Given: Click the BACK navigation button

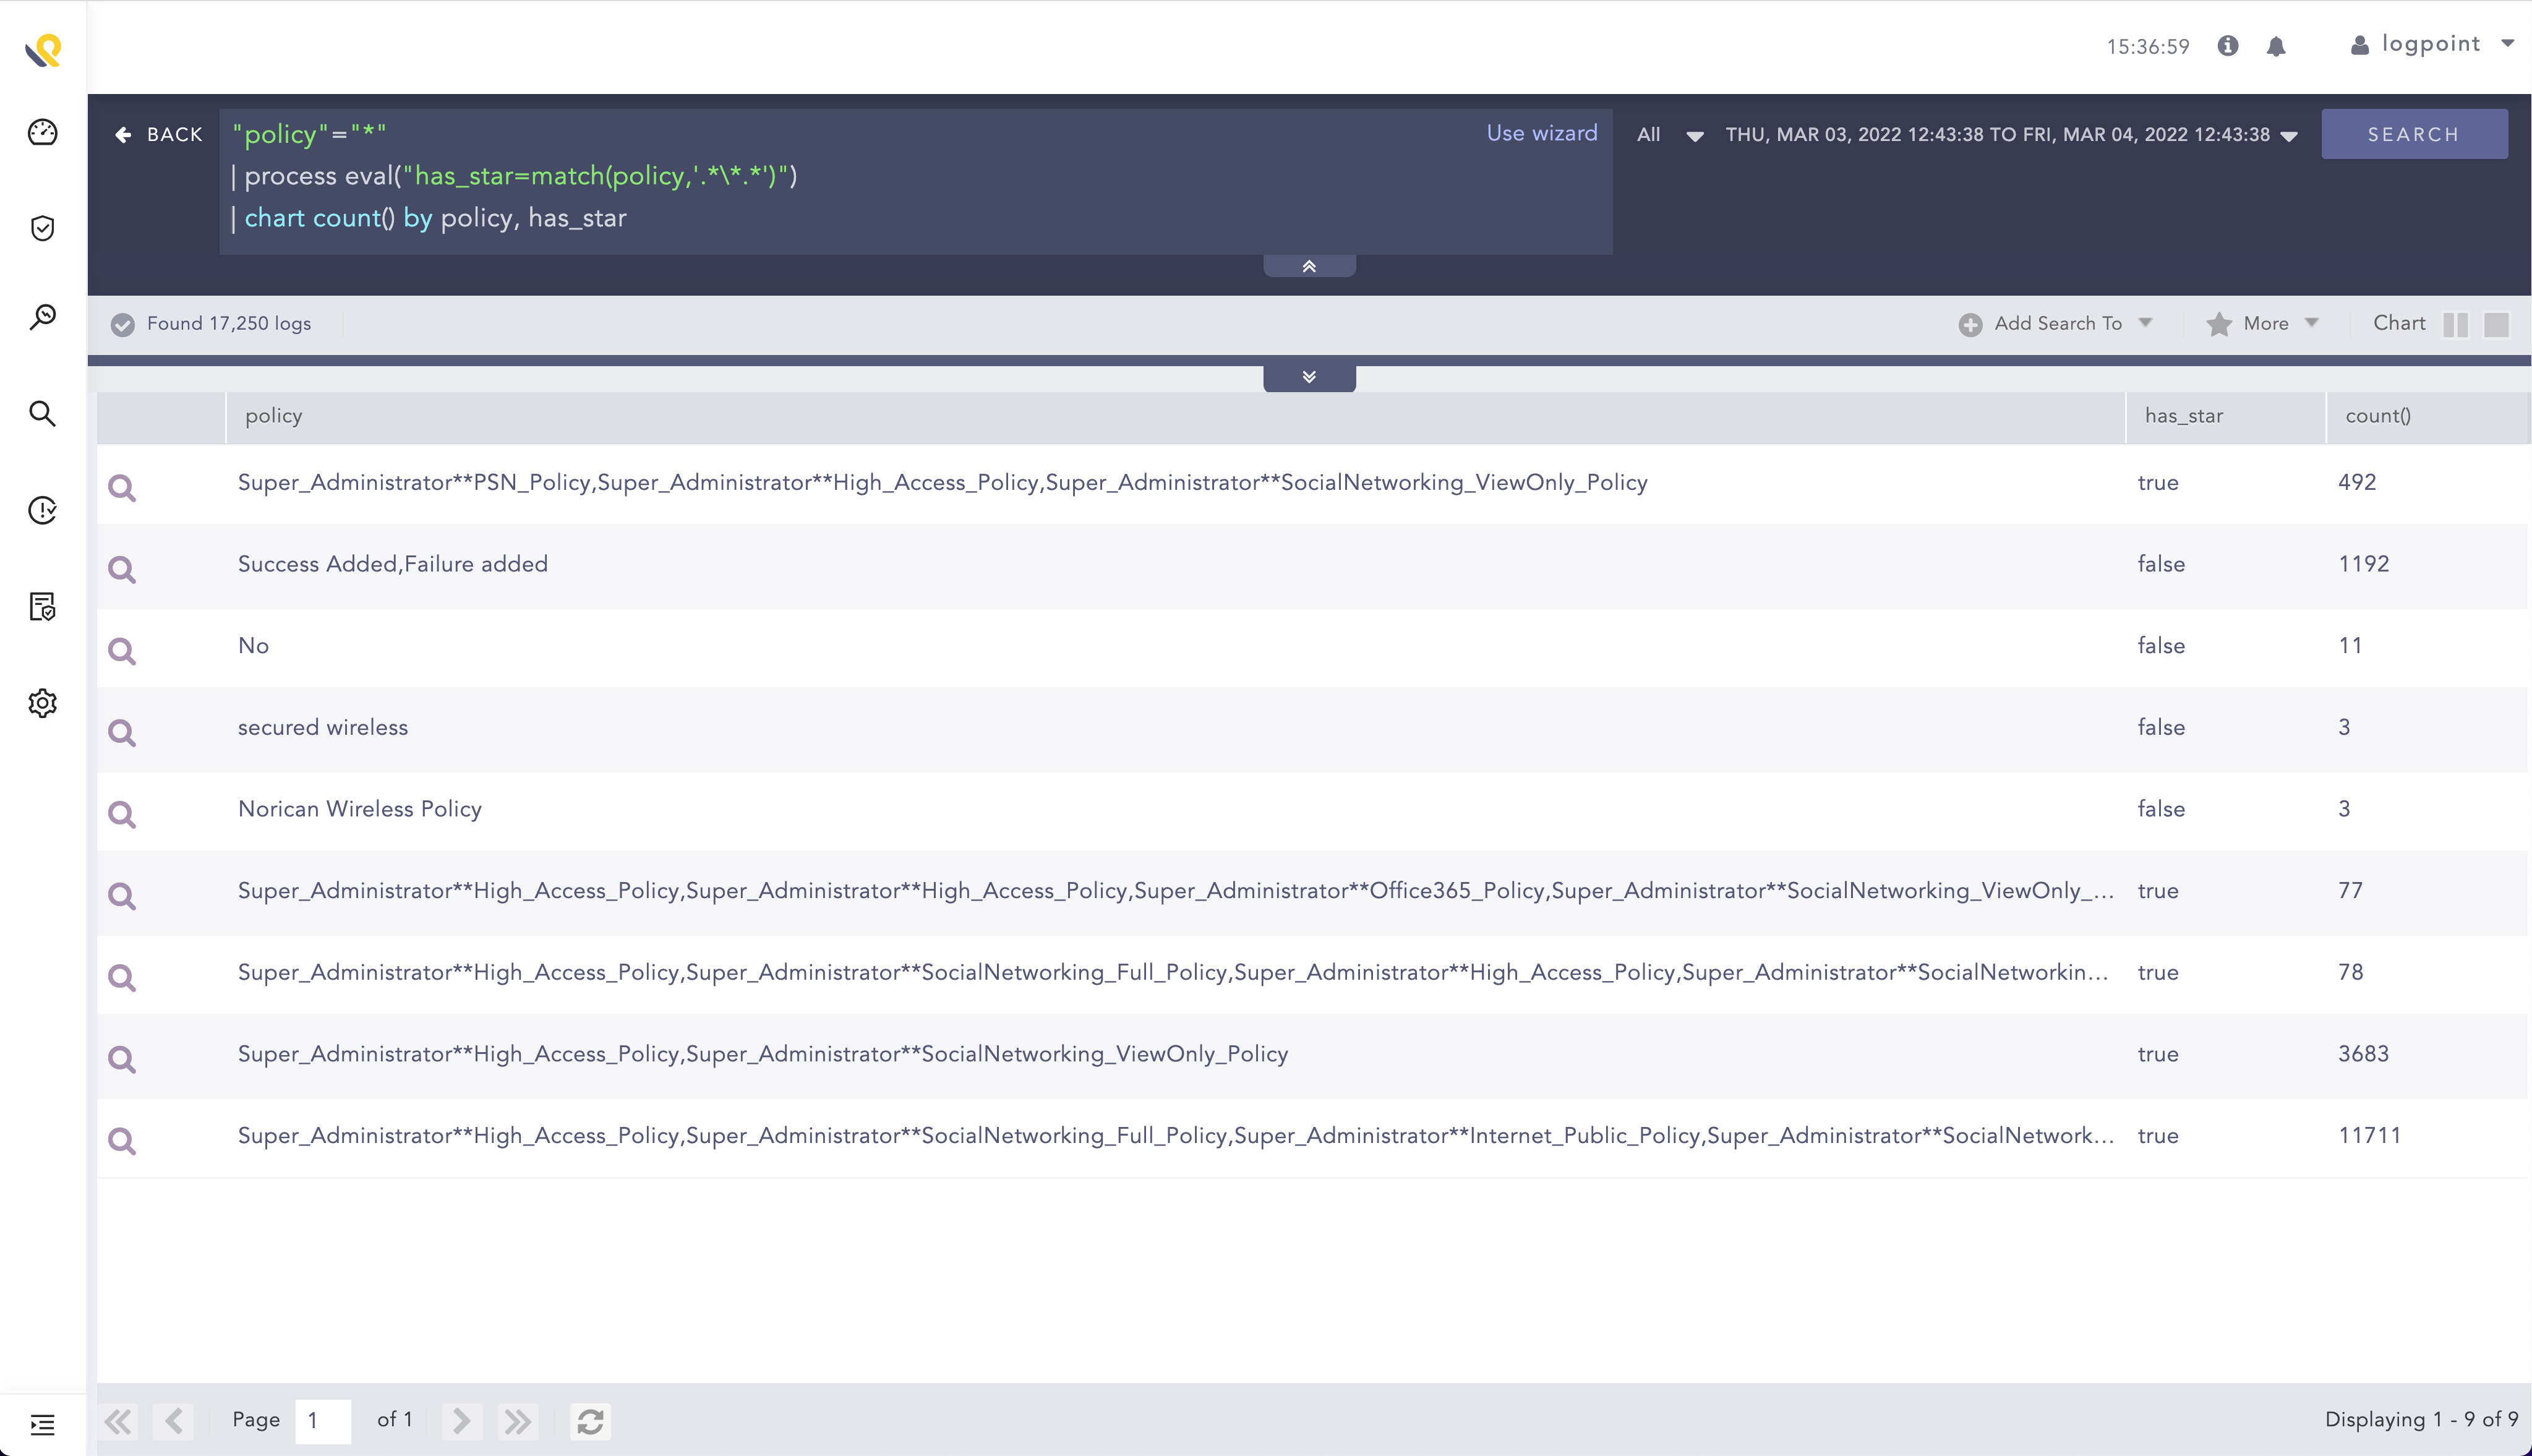Looking at the screenshot, I should [x=158, y=134].
